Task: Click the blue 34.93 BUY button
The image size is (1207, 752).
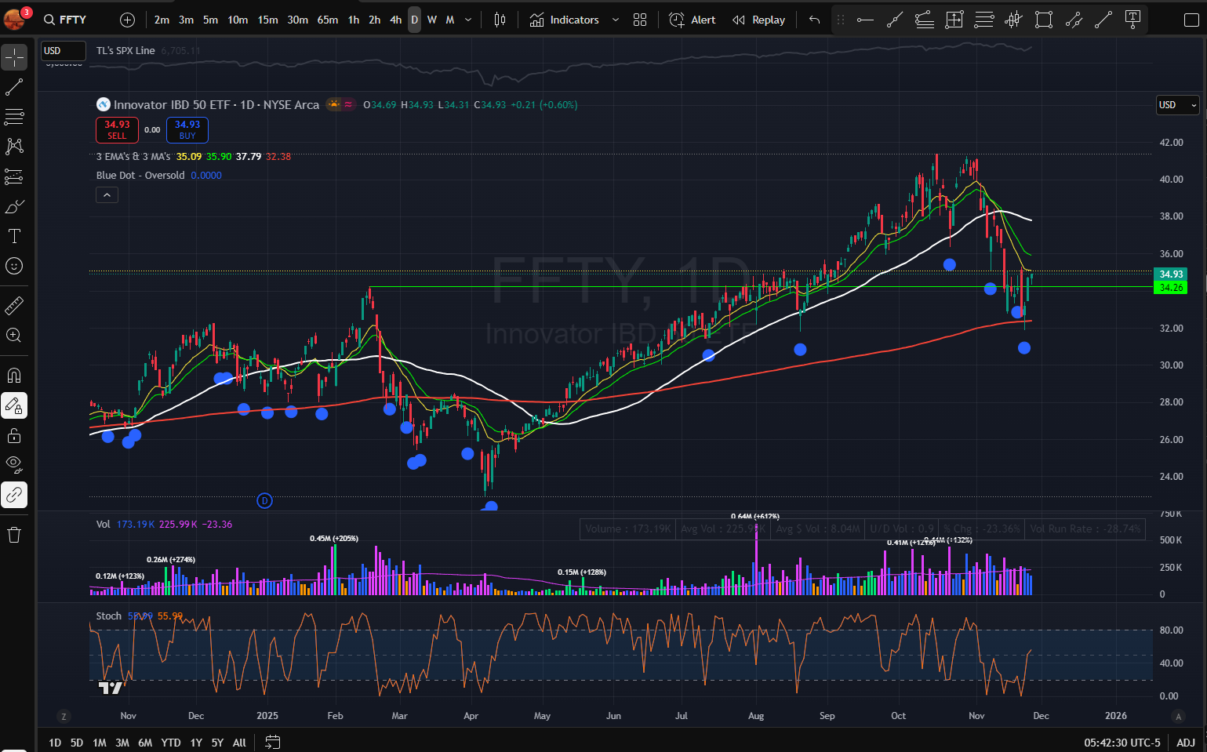Action: pyautogui.click(x=187, y=129)
